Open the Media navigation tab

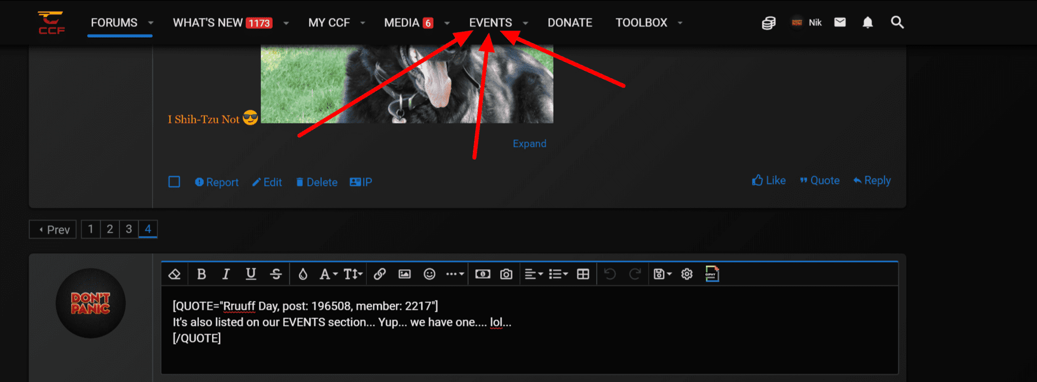coord(402,23)
